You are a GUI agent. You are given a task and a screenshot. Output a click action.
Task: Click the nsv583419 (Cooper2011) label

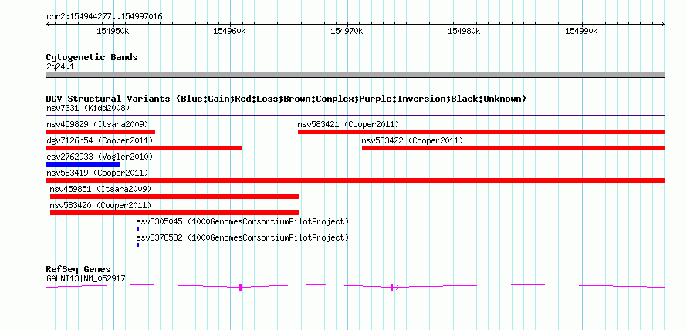[x=97, y=173]
